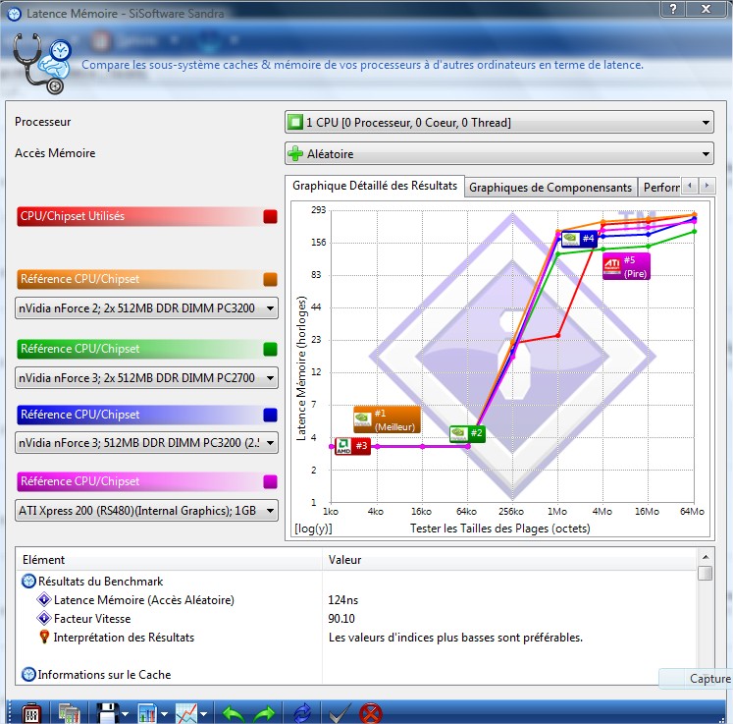This screenshot has width=733, height=724.
Task: Click the #1 (Meilleur) chart label
Action: (x=387, y=419)
